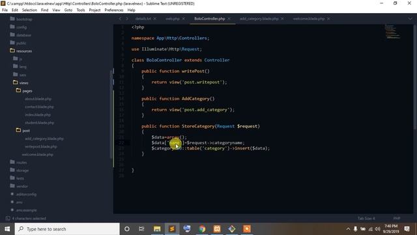Open the tab list dropdown arrow
This screenshot has height=235, width=417.
coord(410,19)
